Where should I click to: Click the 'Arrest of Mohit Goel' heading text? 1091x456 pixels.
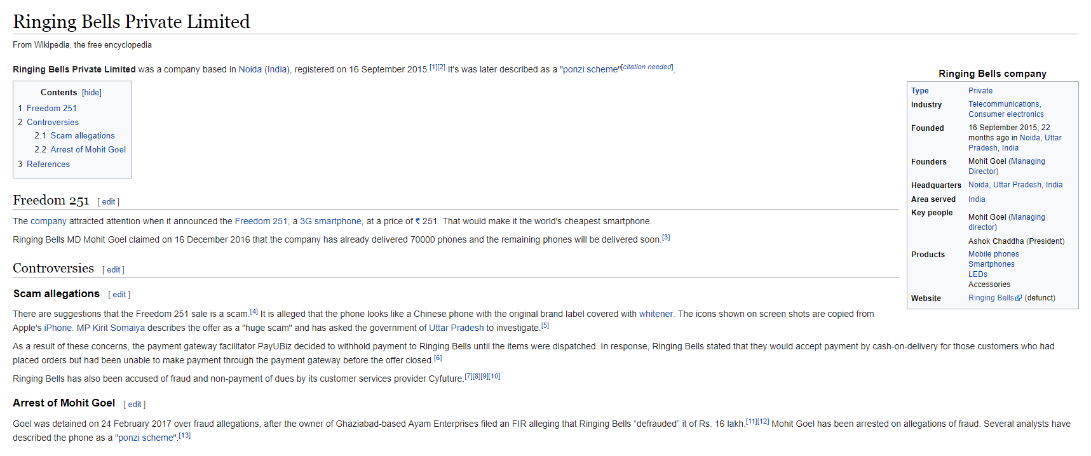tap(64, 403)
